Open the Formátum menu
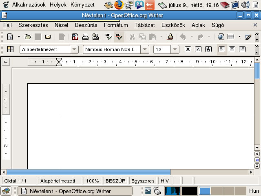Viewport: 261px width, 196px height. 116,25
